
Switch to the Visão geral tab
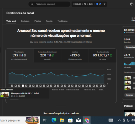coord(11,21)
